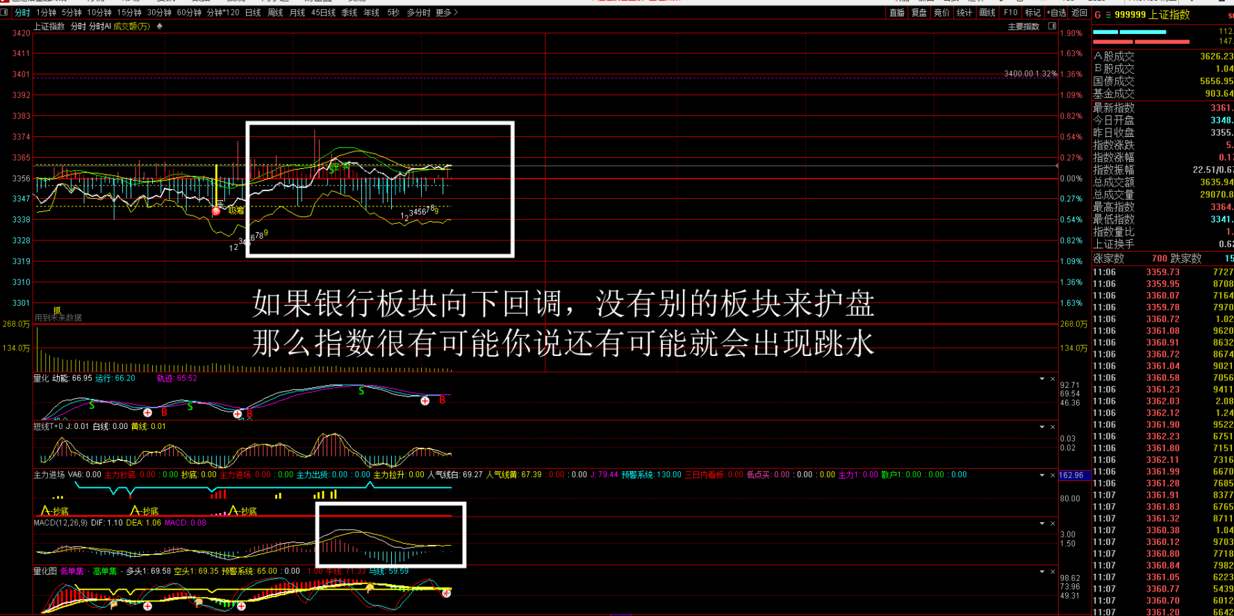Click the 成交额(万) label
Image resolution: width=1234 pixels, height=616 pixels.
[x=132, y=26]
